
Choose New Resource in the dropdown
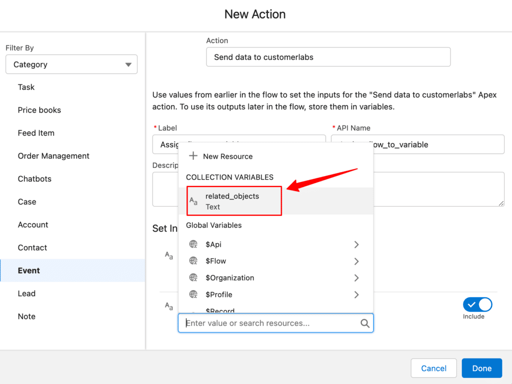pyautogui.click(x=275, y=156)
